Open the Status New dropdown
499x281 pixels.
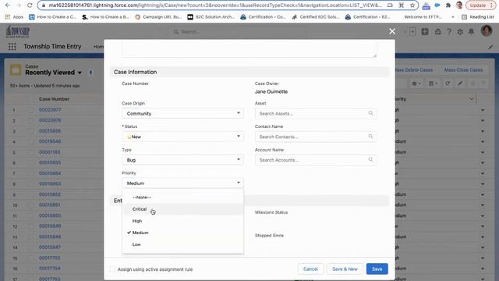[x=182, y=137]
